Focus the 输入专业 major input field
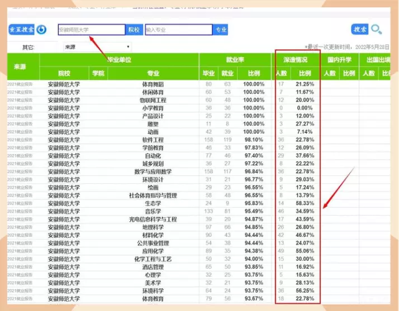 (179, 30)
